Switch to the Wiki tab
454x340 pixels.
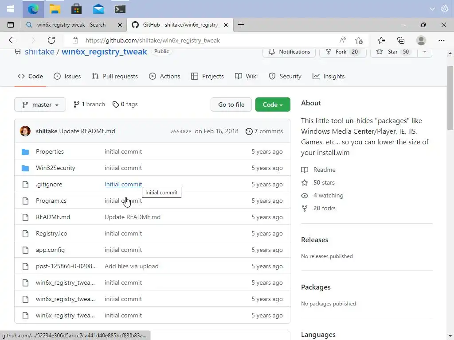point(246,76)
